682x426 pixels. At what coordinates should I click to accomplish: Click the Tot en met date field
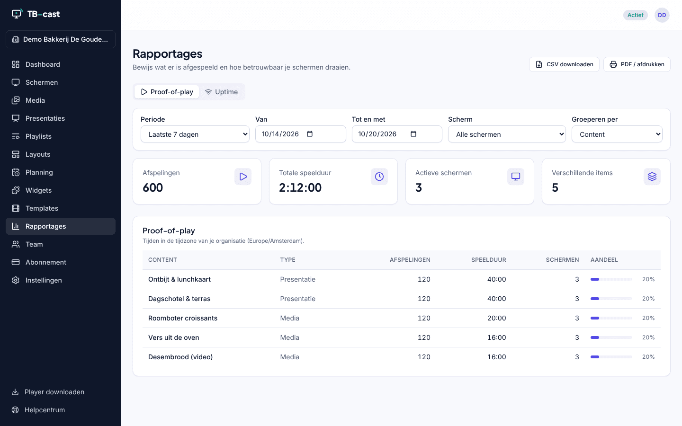point(397,134)
